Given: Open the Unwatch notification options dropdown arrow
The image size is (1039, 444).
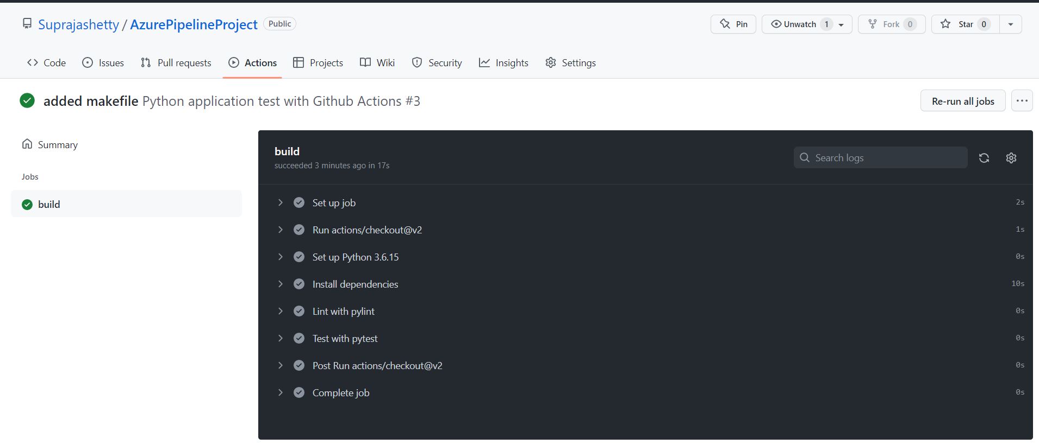Looking at the screenshot, I should 841,24.
